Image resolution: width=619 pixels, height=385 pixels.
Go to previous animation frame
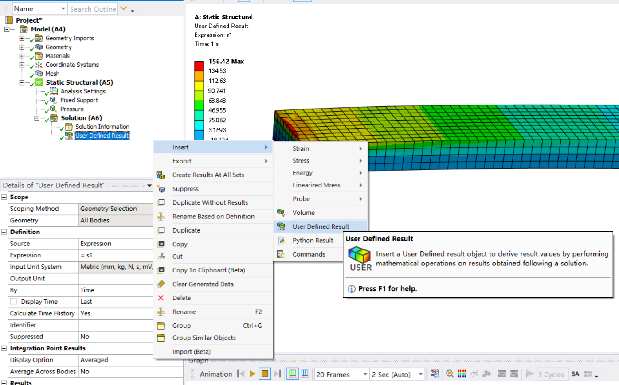241,374
